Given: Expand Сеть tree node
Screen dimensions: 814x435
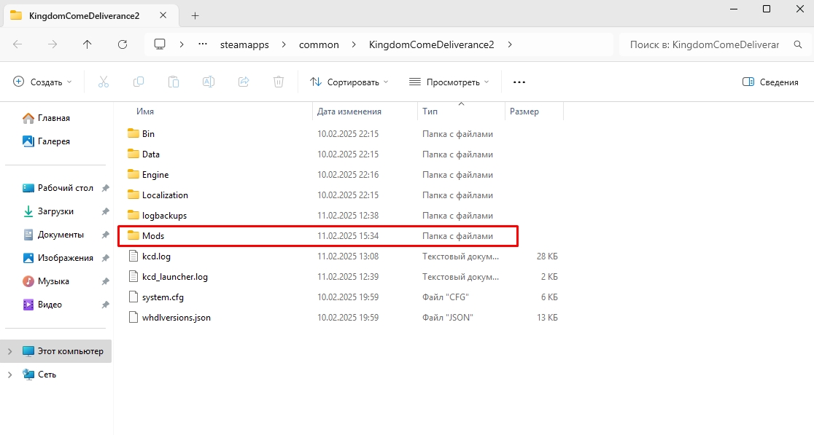Looking at the screenshot, I should pos(9,375).
